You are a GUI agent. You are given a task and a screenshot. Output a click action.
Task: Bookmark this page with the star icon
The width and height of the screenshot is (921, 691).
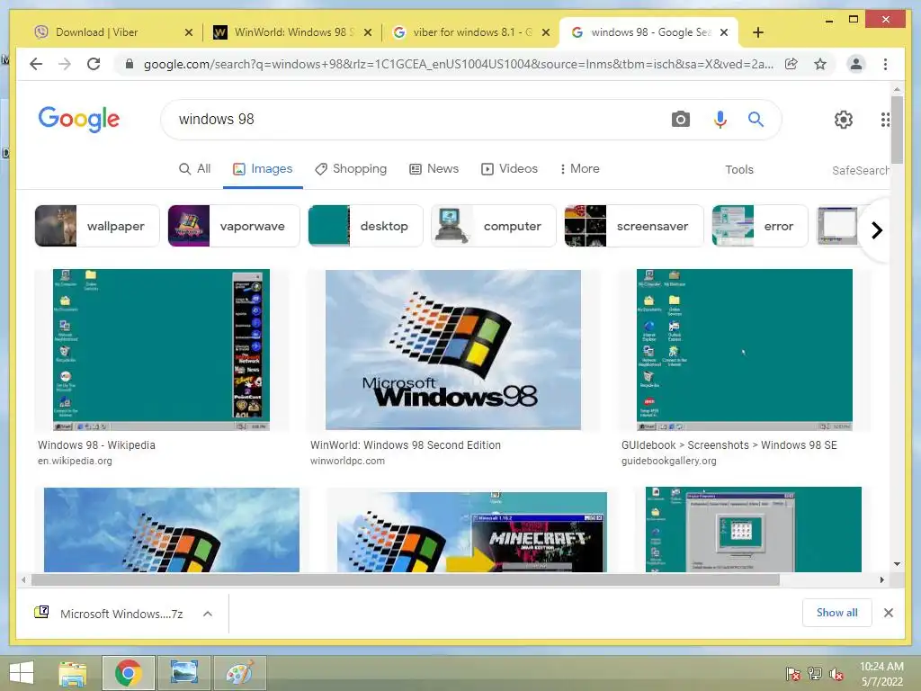point(820,64)
